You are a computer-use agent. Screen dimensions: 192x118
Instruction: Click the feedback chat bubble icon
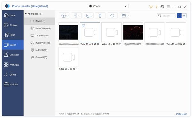(x=162, y=7)
